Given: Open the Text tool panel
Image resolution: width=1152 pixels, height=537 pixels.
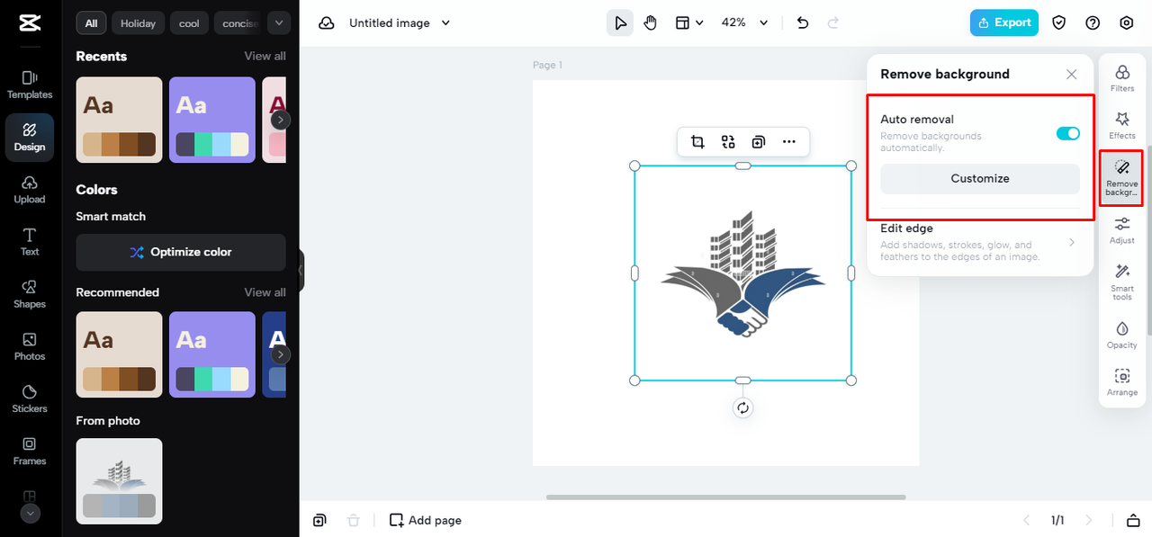Looking at the screenshot, I should coord(30,242).
